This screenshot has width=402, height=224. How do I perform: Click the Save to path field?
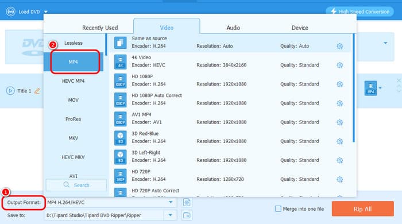(x=105, y=215)
